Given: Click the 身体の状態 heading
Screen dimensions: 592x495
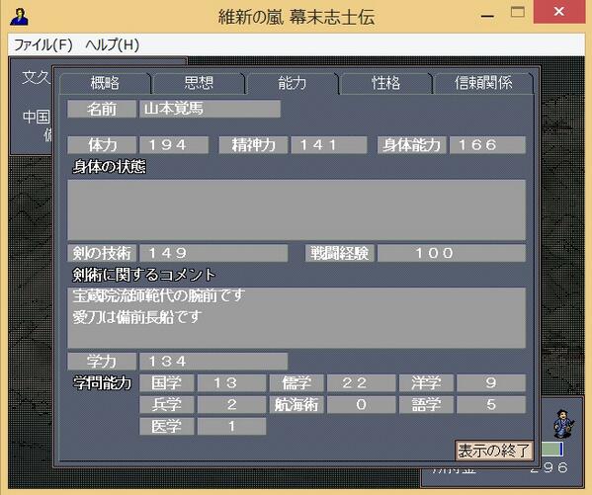Looking at the screenshot, I should click(x=109, y=167).
